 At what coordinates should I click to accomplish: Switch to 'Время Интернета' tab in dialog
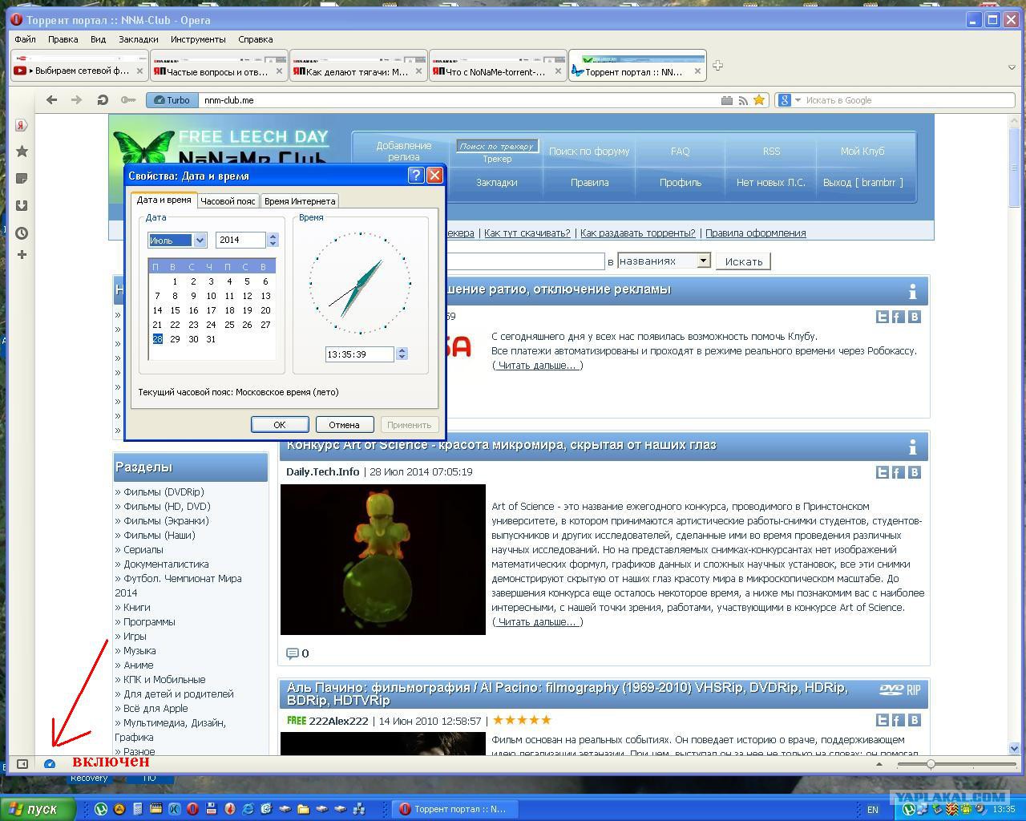tap(300, 201)
